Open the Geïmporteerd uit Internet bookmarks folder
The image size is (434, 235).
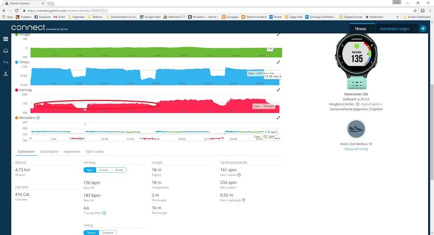pos(122,17)
